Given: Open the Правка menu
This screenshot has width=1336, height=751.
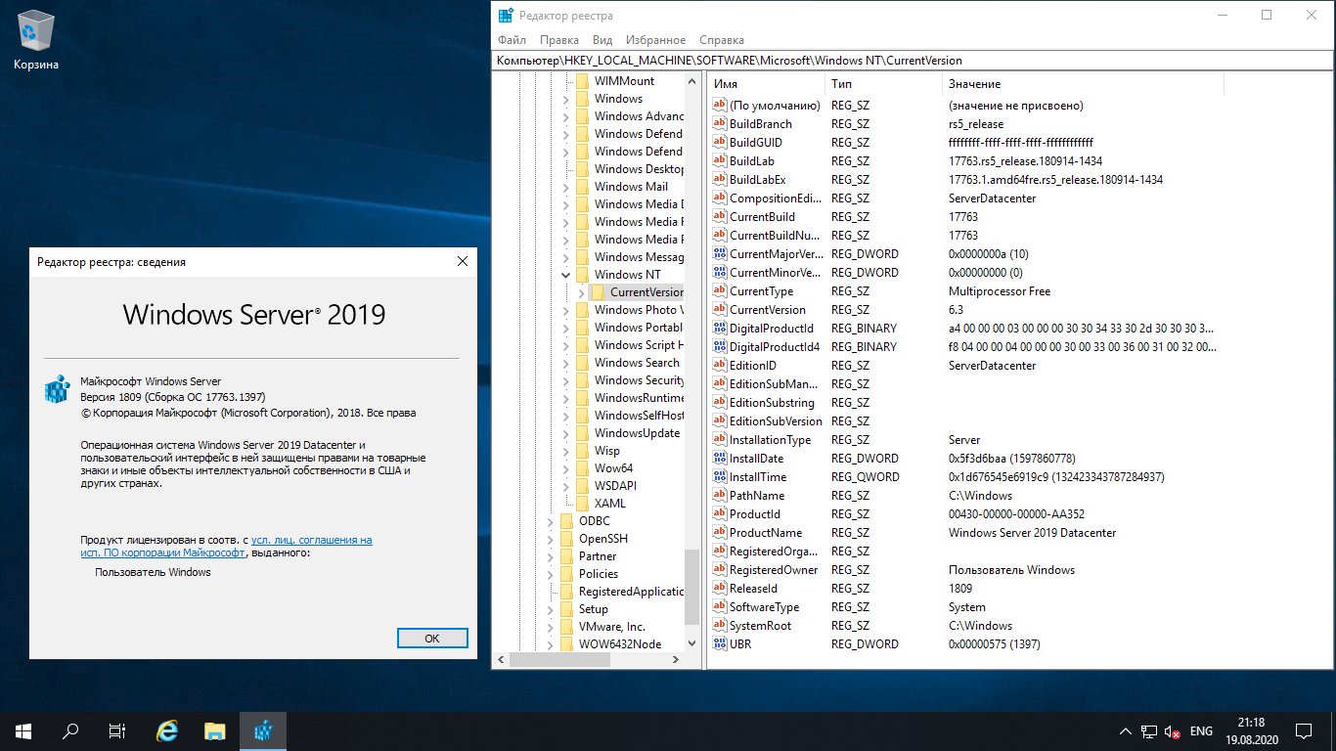Looking at the screenshot, I should tap(559, 40).
